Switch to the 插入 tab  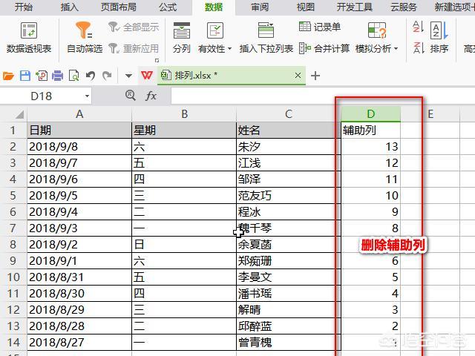(x=69, y=7)
